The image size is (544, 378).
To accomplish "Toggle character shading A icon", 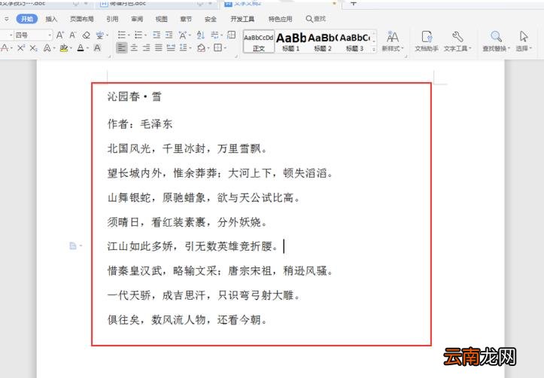I will pos(97,48).
